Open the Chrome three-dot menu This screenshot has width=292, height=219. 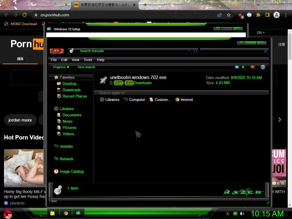tap(286, 15)
